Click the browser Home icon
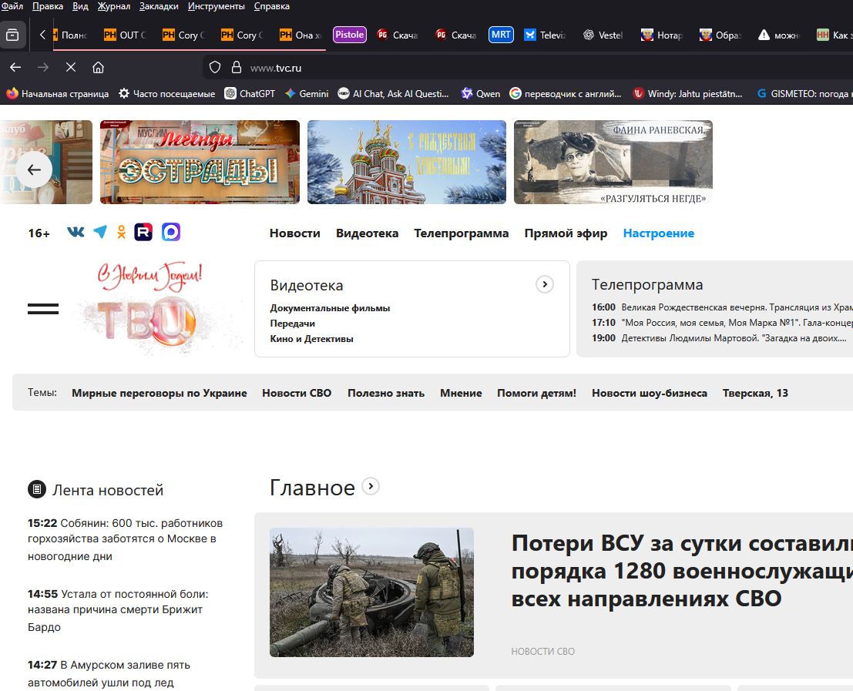Screen dimensions: 853x691 98,68
